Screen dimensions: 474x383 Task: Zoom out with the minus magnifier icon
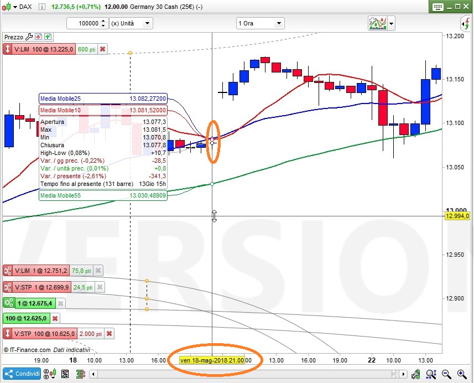click(446, 374)
